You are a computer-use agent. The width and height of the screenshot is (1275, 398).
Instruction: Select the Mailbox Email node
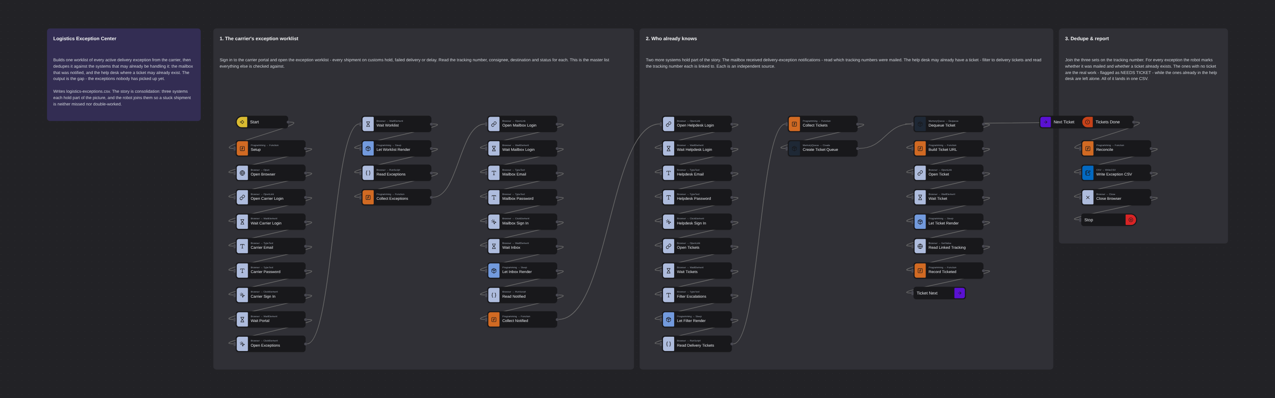tap(522, 173)
